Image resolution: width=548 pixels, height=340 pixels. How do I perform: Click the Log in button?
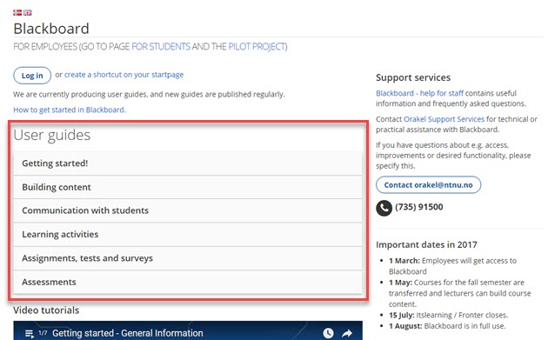pos(32,76)
